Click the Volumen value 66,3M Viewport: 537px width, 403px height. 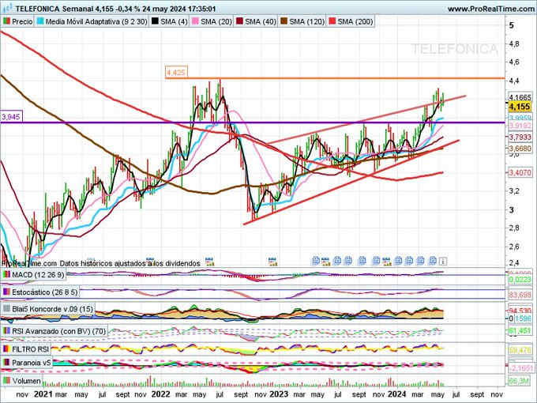pyautogui.click(x=518, y=381)
